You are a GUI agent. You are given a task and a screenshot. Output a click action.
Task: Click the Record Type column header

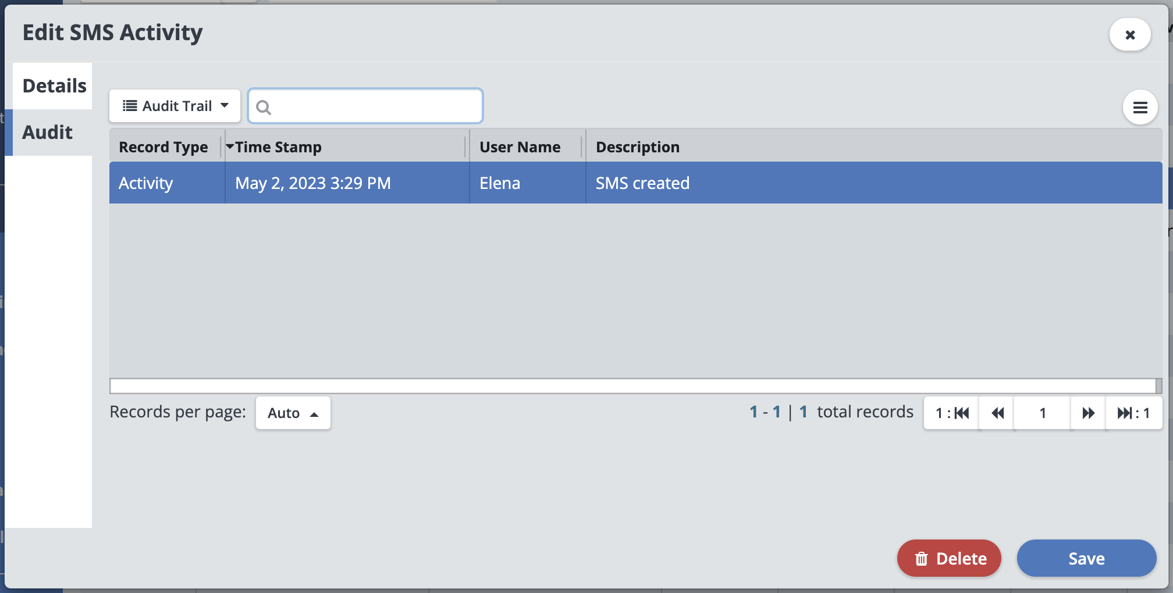click(x=163, y=147)
